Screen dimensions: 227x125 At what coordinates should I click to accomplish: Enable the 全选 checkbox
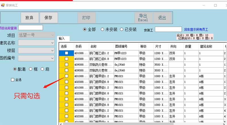12,80
